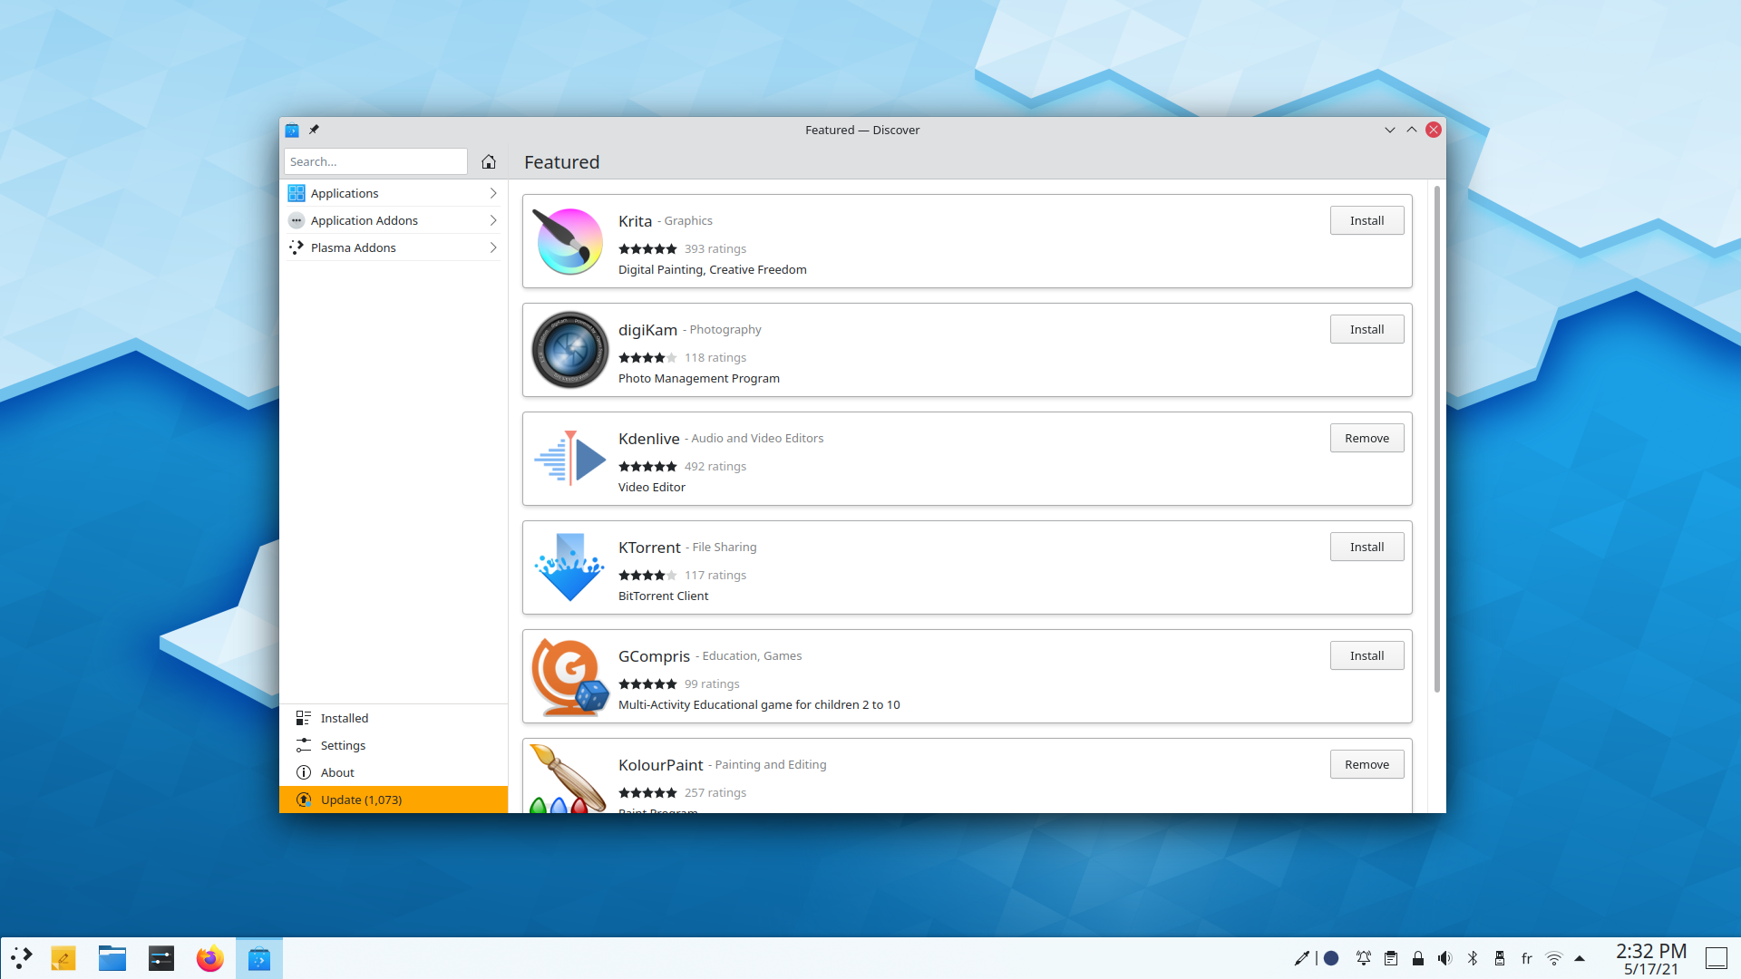Open the clipboard tray icon

[1391, 958]
